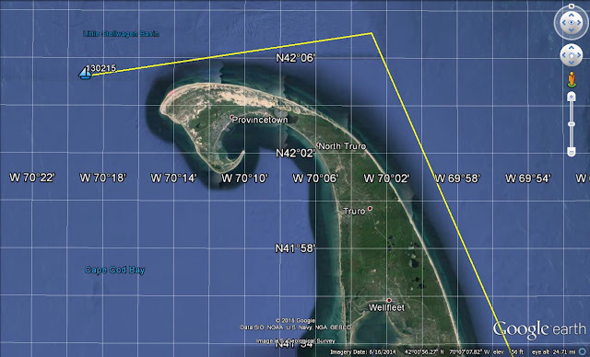
Task: Click the Provincetown place label
Action: [260, 120]
